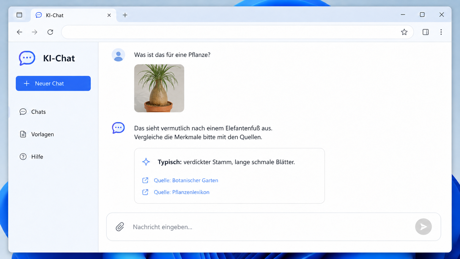Close the KI-Chat tab
This screenshot has height=259, width=460.
(109, 15)
